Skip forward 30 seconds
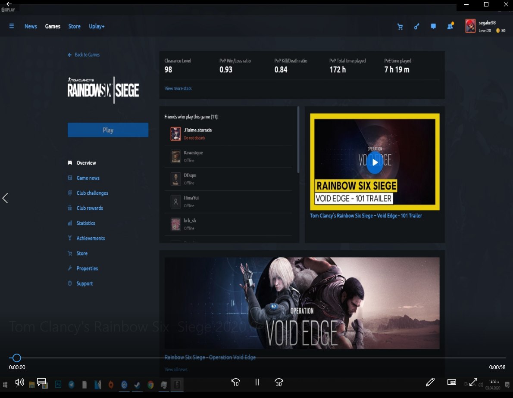The image size is (513, 398). tap(279, 382)
